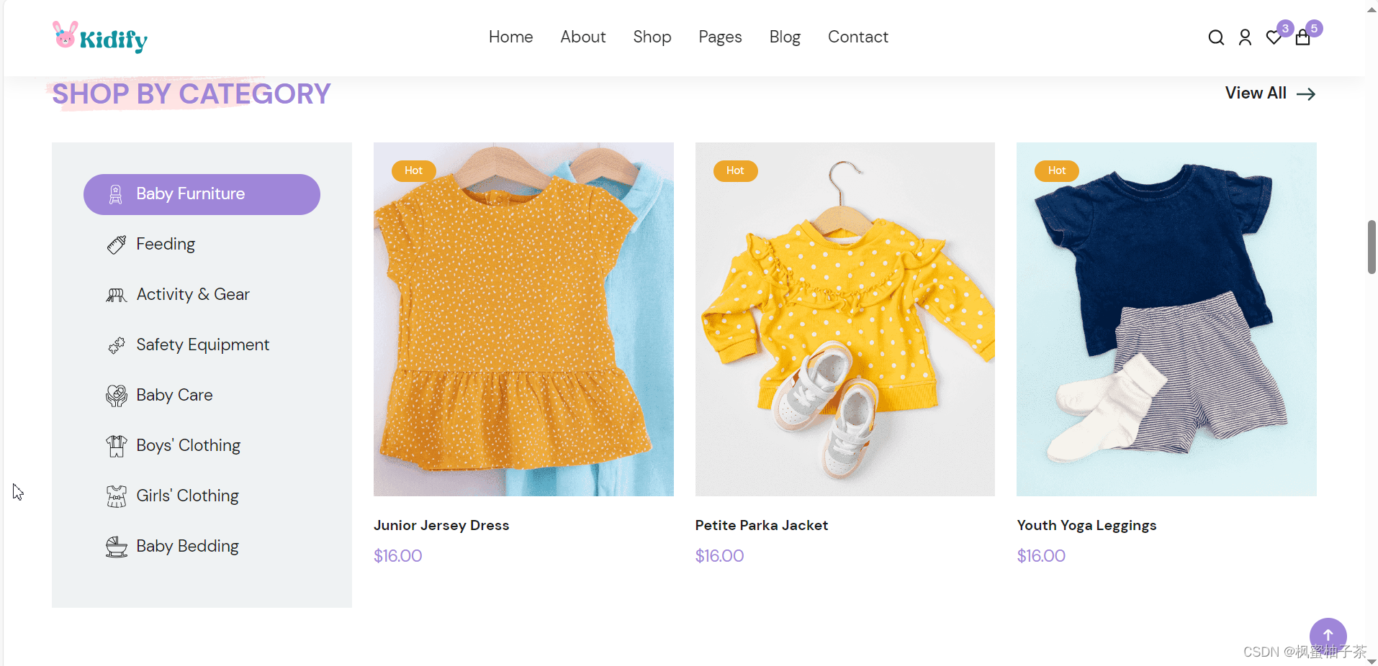Select the Baby Furniture category tab
Viewport: 1378px width, 666px height.
(x=202, y=194)
